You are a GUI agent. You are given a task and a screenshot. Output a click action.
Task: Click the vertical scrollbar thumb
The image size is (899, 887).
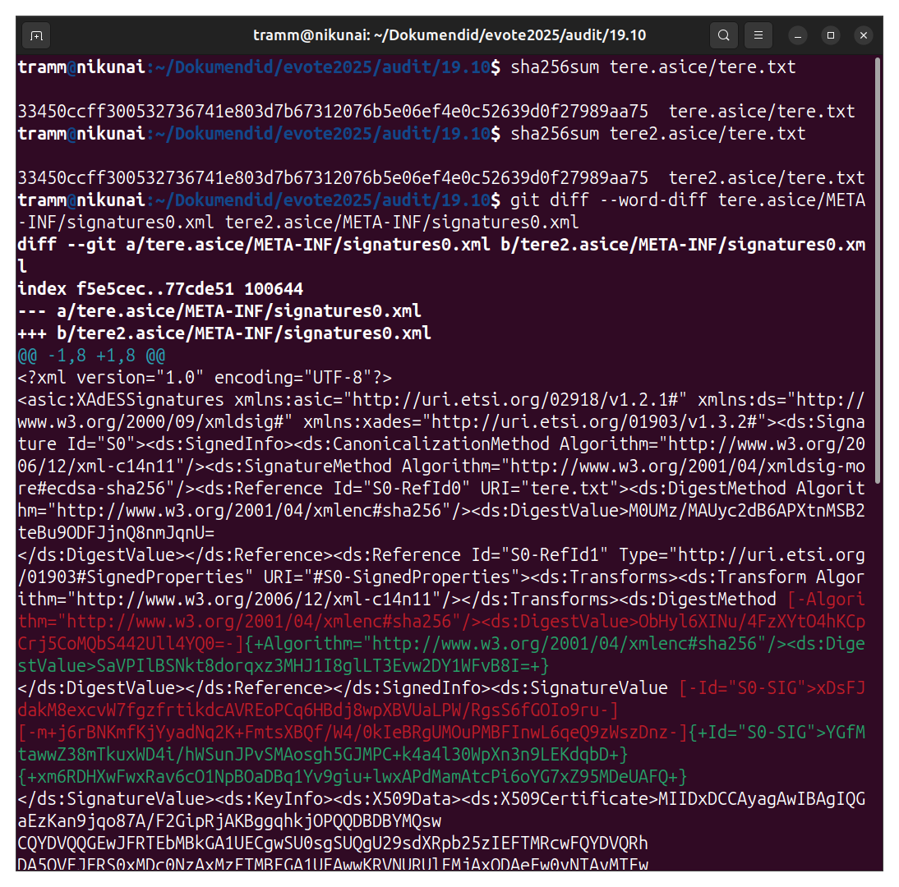(878, 269)
